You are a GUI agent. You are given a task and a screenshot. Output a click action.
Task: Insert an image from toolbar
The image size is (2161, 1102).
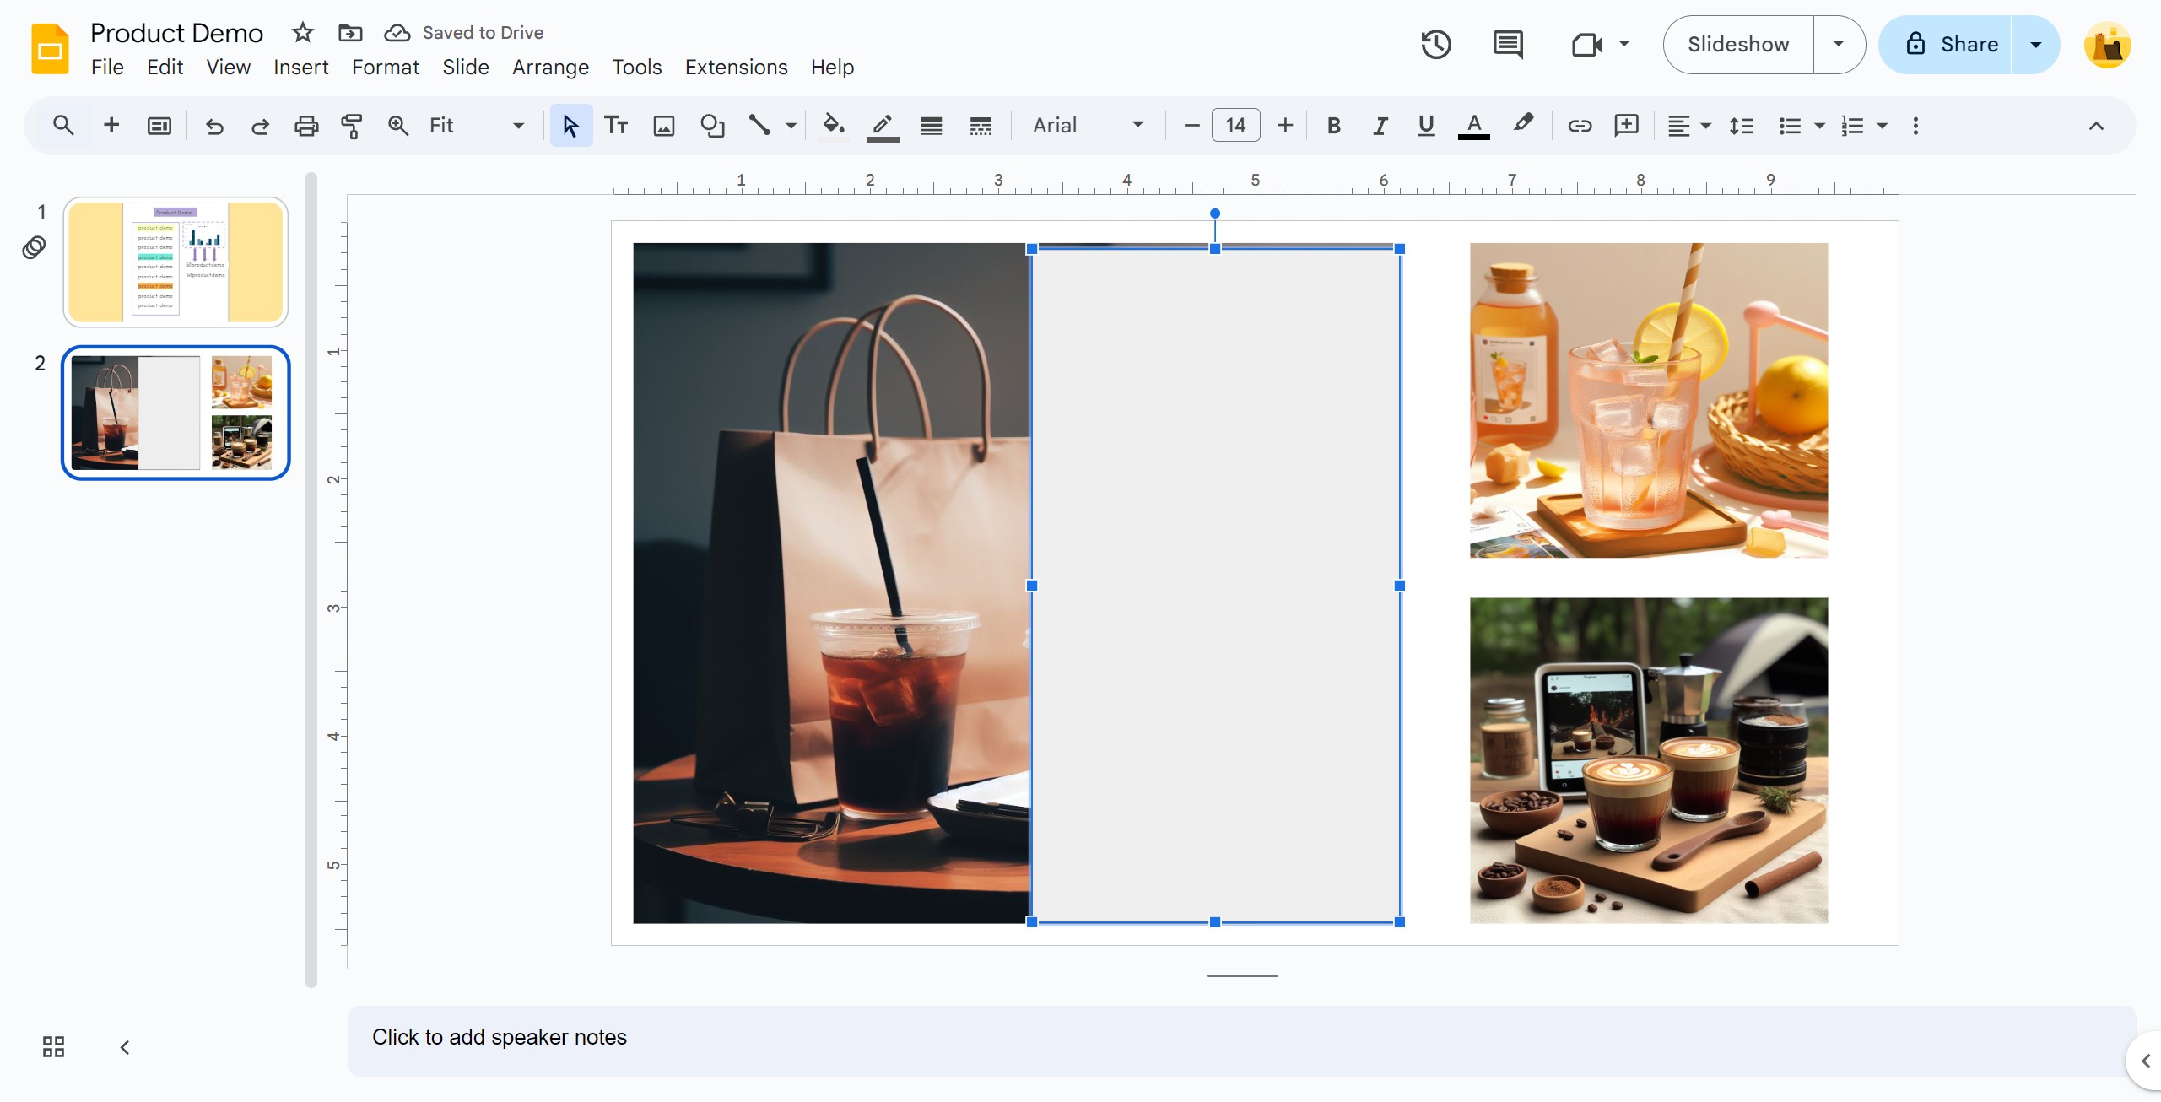point(664,126)
